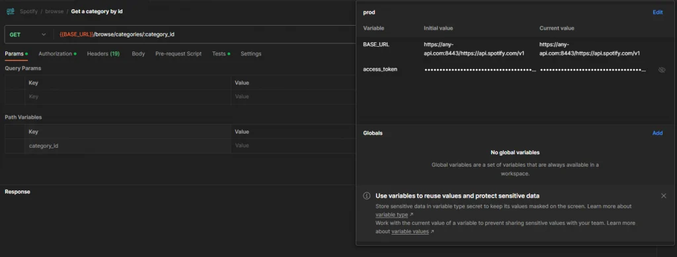Click the category_id Value input cell
The width and height of the screenshot is (677, 257).
[293, 146]
